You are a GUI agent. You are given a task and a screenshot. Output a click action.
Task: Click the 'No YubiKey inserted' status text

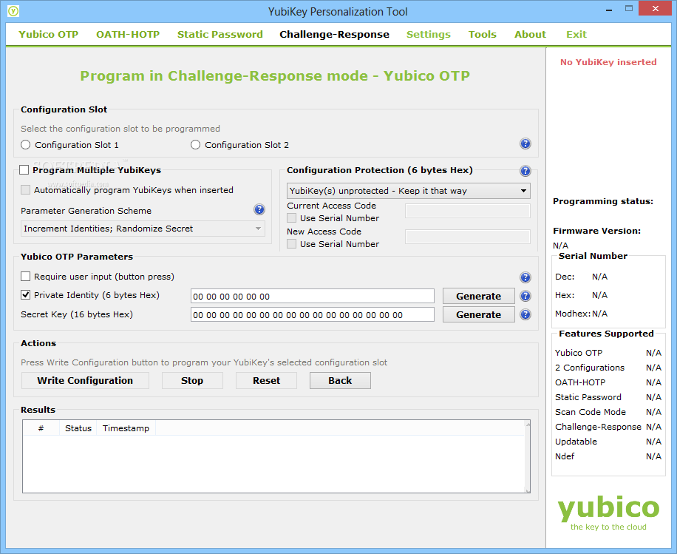(608, 62)
